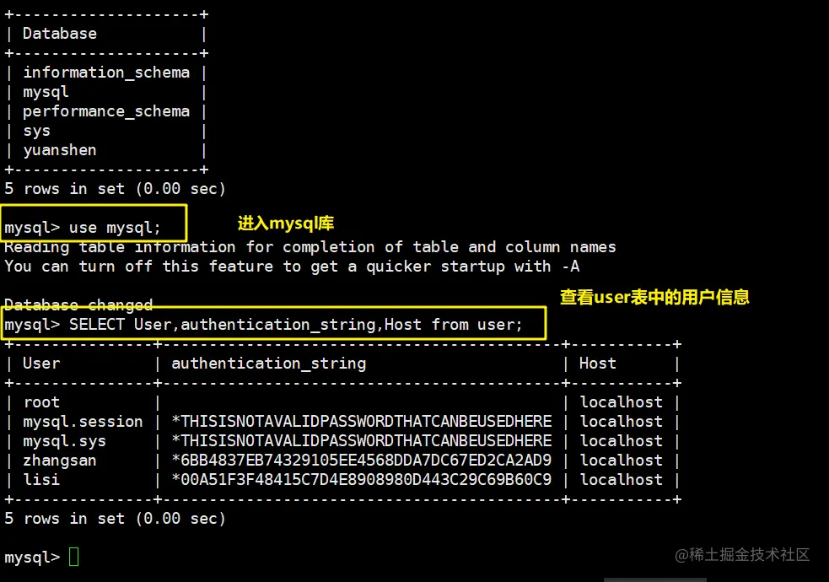Click the lower '5 rows in set (0.00 sec)' line

click(116, 519)
